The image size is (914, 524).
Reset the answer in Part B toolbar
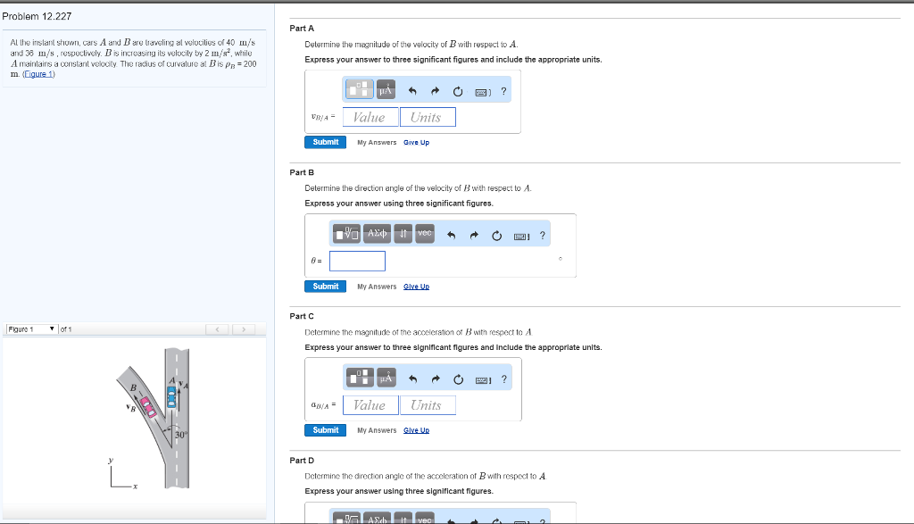[x=496, y=236]
